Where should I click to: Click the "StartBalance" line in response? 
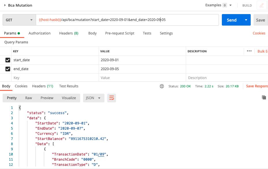[x=72, y=139]
